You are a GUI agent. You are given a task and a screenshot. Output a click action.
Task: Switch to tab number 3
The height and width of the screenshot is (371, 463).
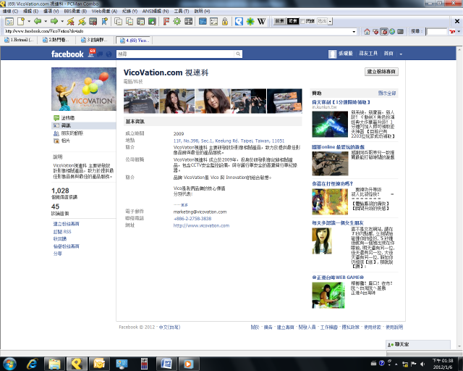(95, 40)
